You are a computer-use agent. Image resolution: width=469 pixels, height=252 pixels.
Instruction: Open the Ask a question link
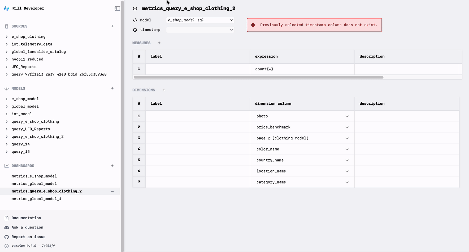27,227
